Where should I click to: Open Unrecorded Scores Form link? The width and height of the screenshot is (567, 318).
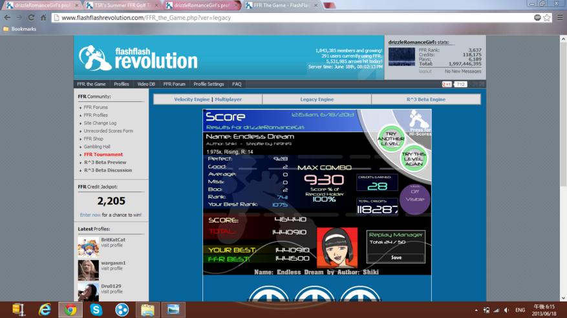[x=108, y=131]
